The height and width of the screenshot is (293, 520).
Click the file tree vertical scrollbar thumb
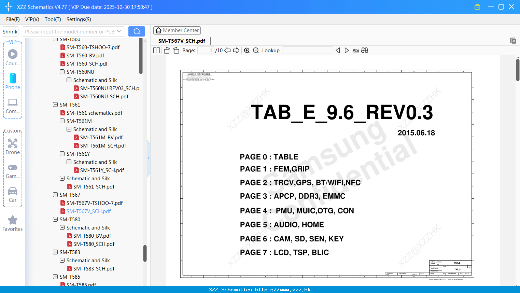coord(145,253)
